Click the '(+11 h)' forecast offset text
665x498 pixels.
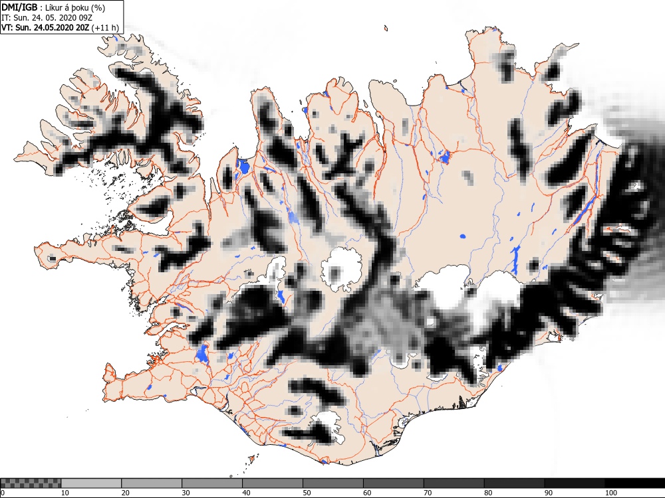coord(105,28)
